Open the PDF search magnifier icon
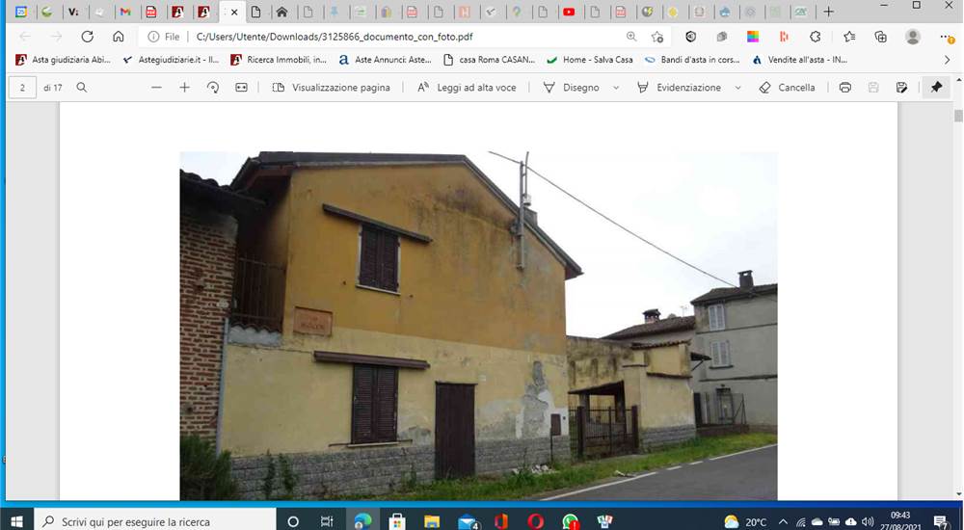 tap(81, 88)
